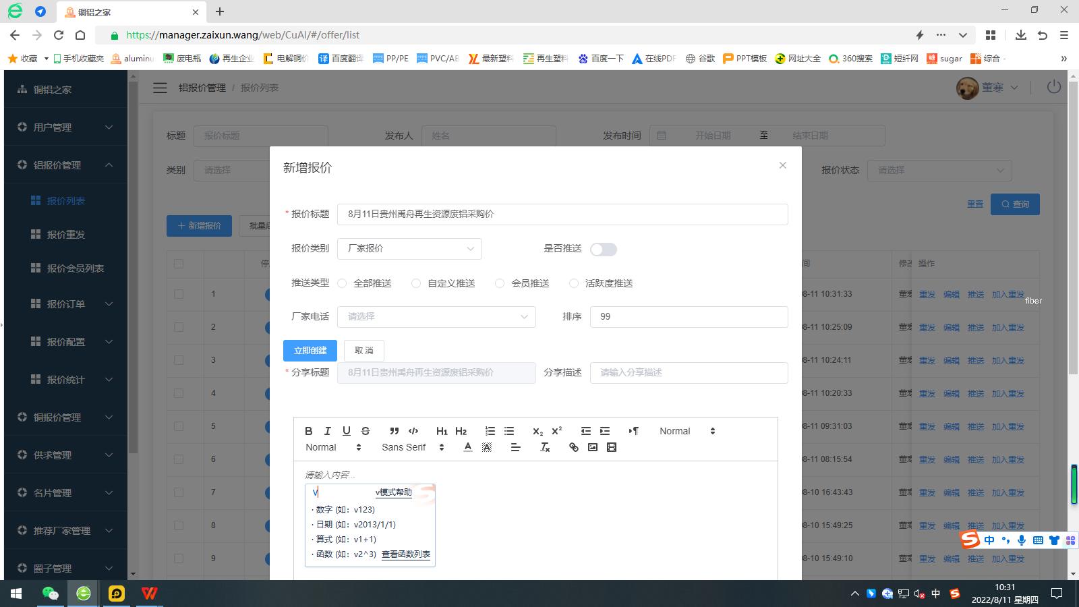The height and width of the screenshot is (607, 1079).
Task: Click the strikethrough icon in the editor
Action: [366, 431]
